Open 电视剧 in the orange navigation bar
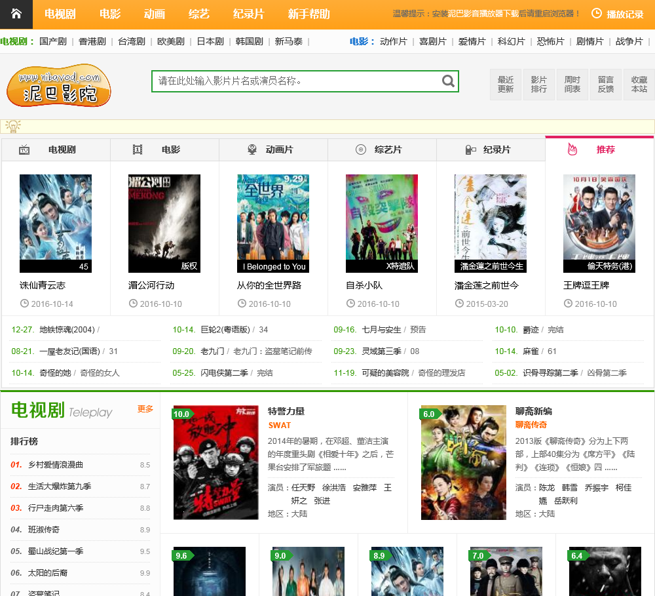 click(x=60, y=14)
